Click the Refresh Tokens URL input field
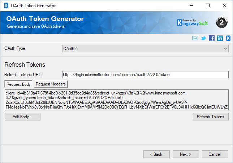The width and height of the screenshot is (233, 163). (x=145, y=75)
